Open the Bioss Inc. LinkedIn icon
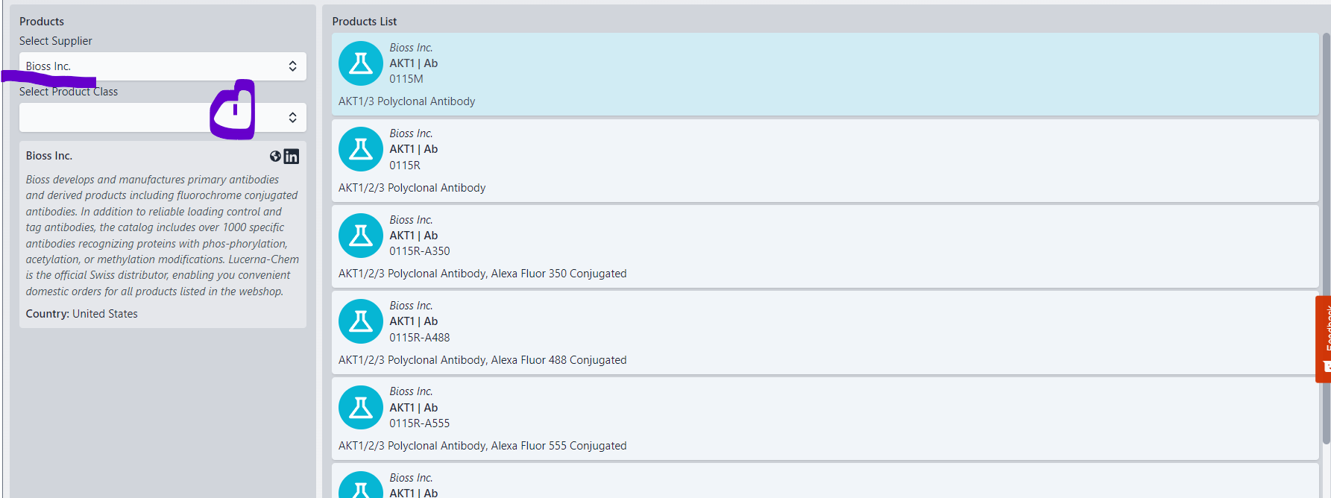Viewport: 1331px width, 498px height. [x=292, y=157]
